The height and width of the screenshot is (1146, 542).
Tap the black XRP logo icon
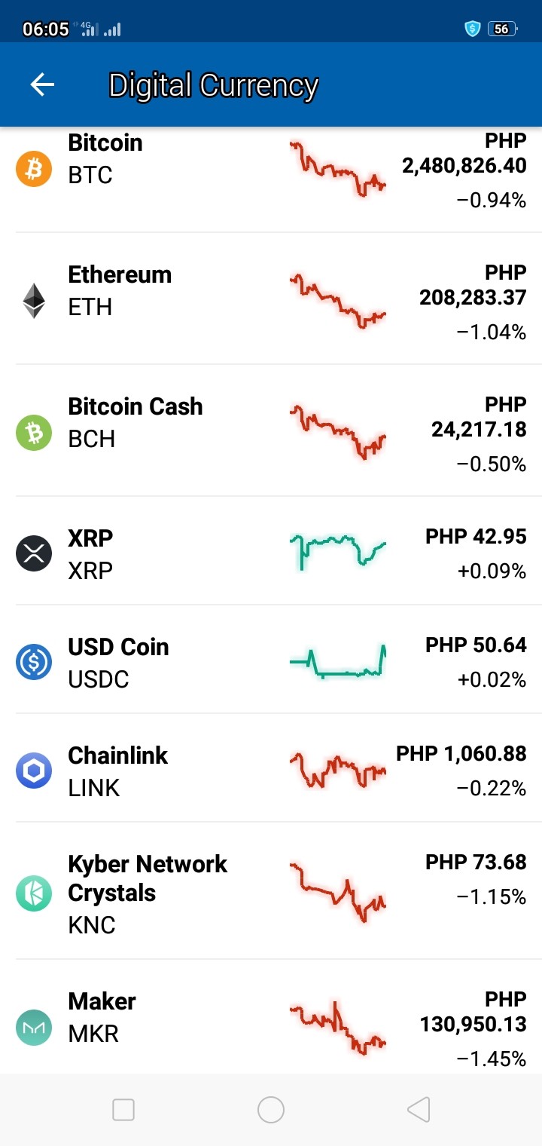[34, 554]
